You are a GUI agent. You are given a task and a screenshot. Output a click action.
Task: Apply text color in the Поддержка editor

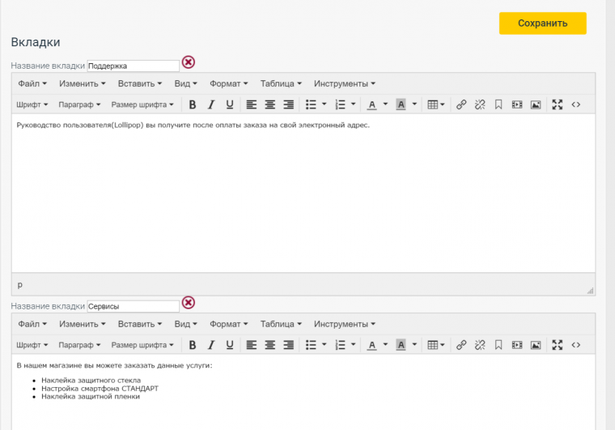[x=372, y=104]
